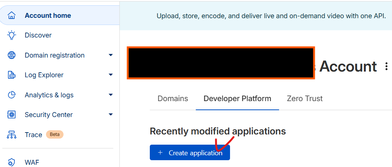Click the WAF shield gear icon
Screen dimensions: 392x167
click(11, 162)
